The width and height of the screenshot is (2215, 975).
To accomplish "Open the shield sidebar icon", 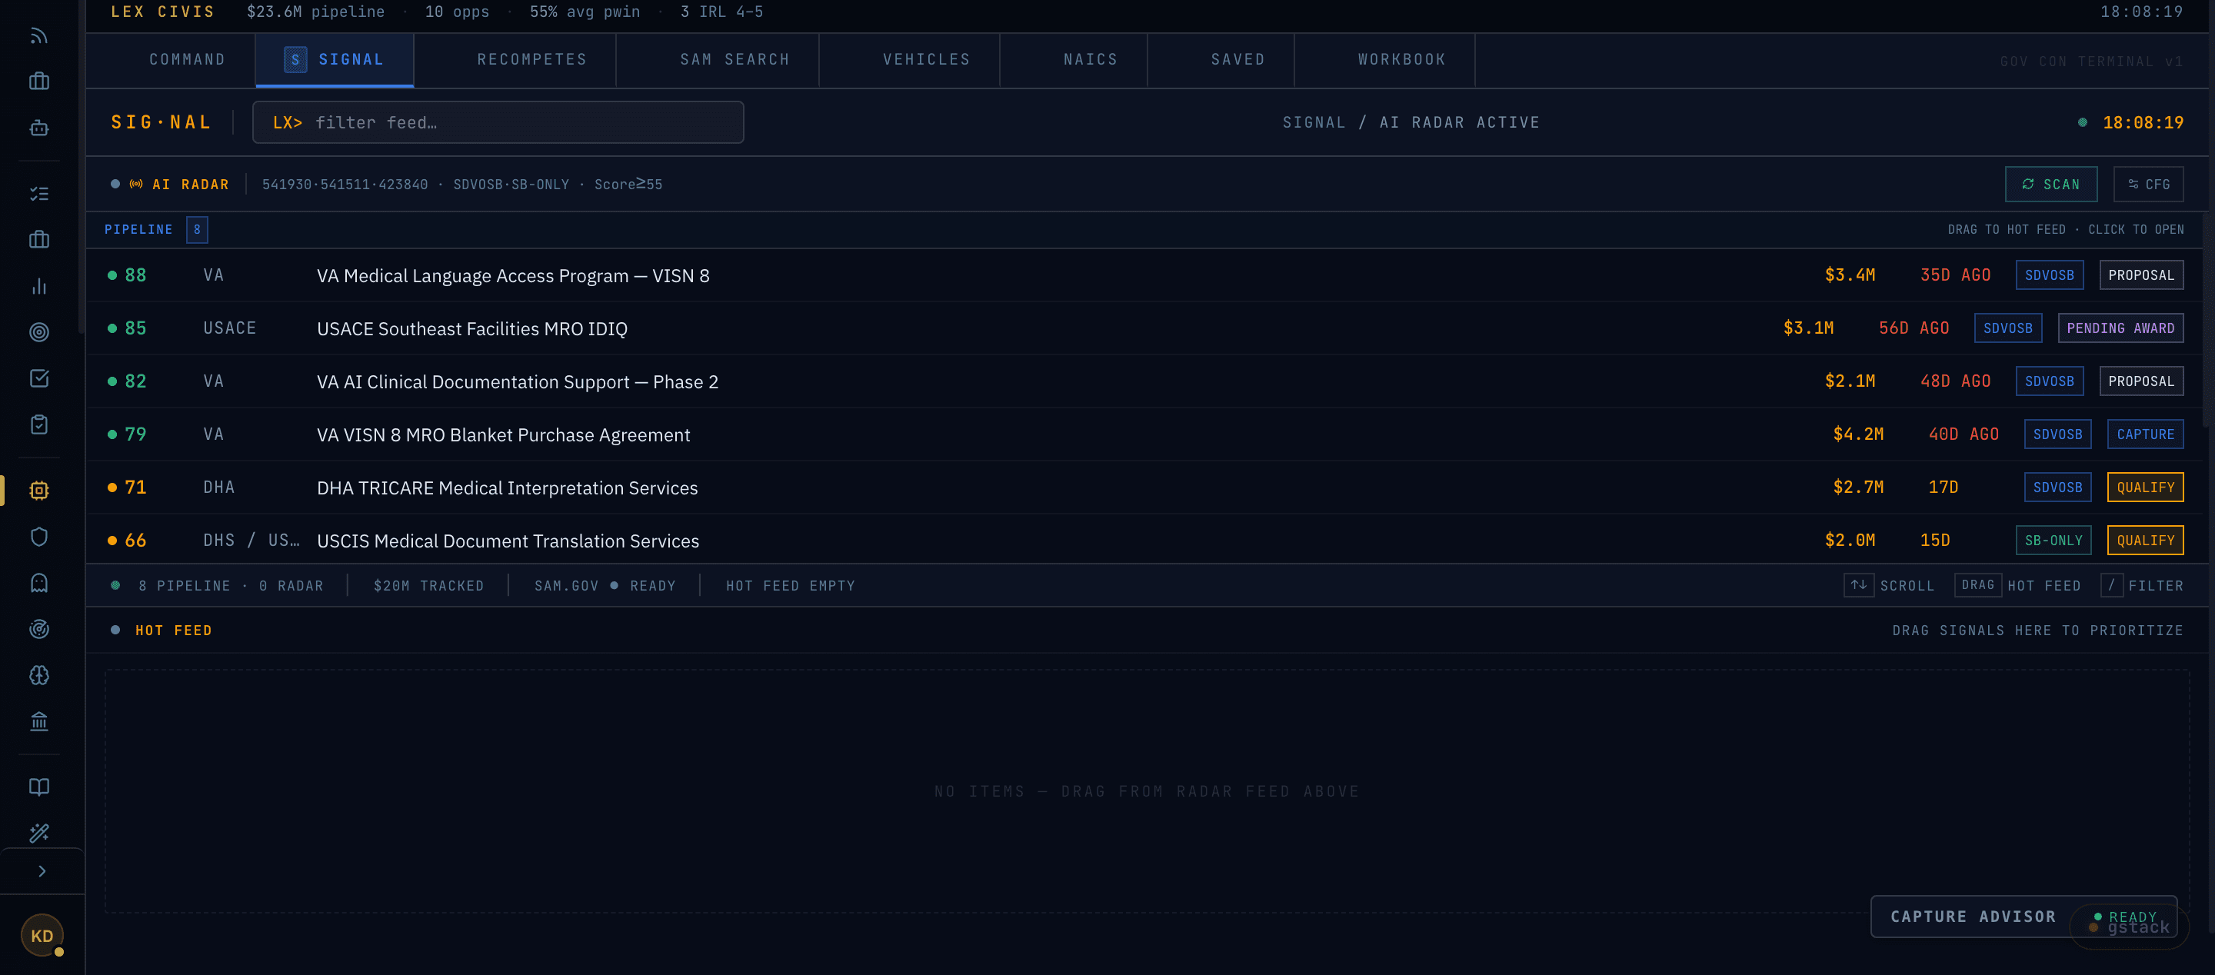I will [38, 537].
